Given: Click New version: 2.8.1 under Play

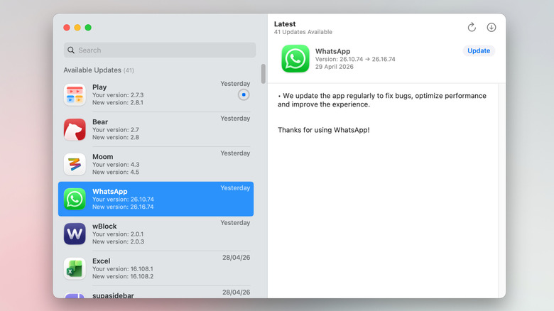Looking at the screenshot, I should 118,102.
